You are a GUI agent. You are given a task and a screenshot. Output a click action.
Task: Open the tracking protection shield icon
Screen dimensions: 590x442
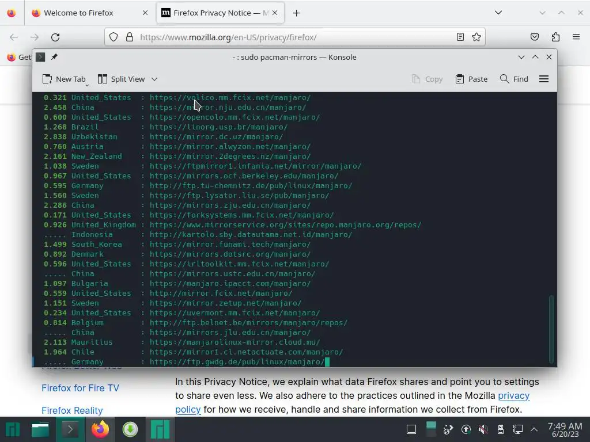click(x=114, y=37)
